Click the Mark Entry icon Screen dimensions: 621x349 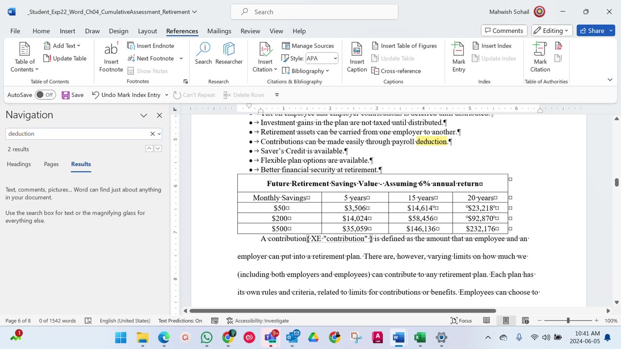click(458, 57)
